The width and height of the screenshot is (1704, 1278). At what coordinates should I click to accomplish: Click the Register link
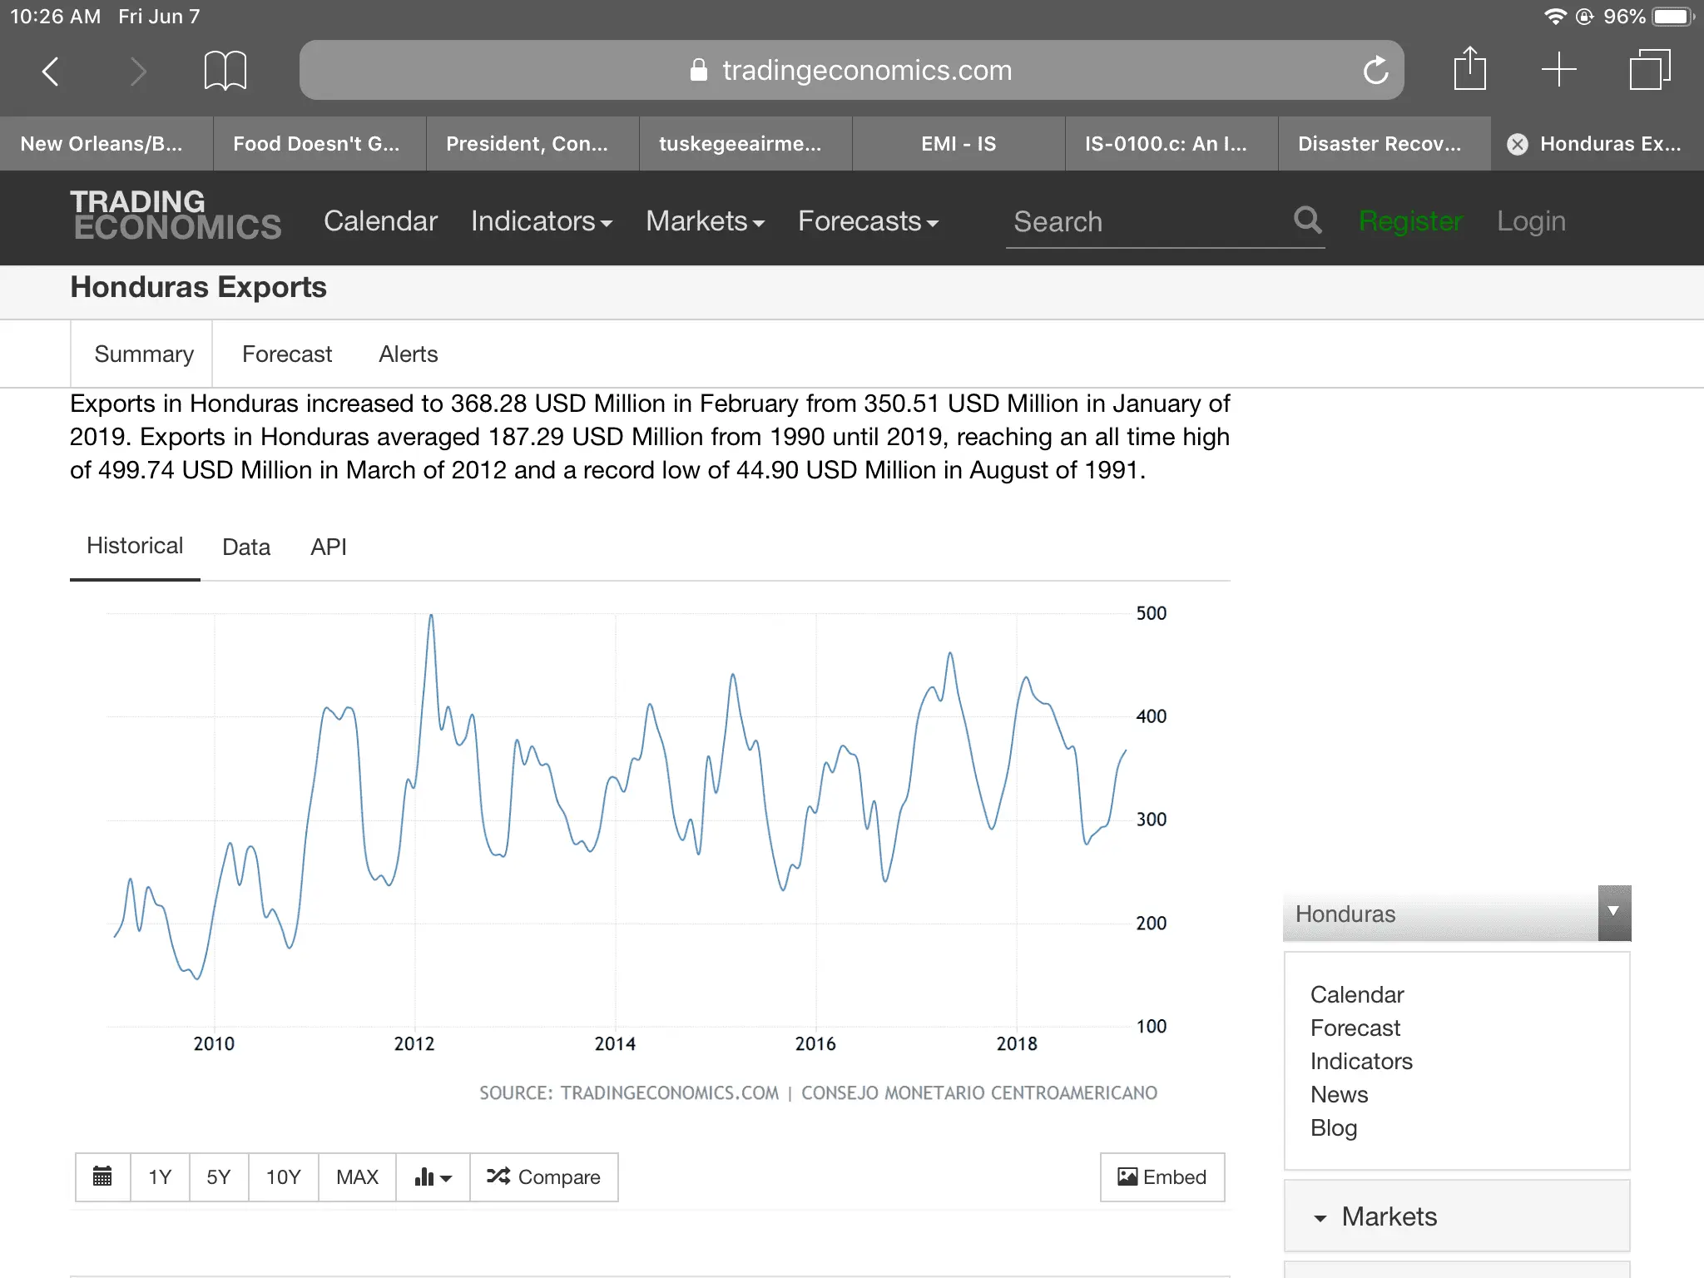[1409, 221]
